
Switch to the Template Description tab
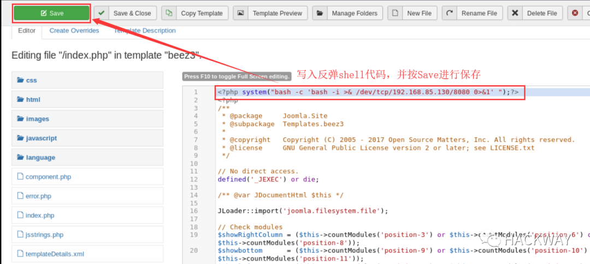point(145,31)
